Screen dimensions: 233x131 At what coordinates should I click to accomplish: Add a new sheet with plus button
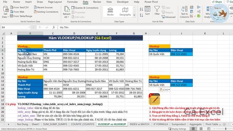point(224,124)
